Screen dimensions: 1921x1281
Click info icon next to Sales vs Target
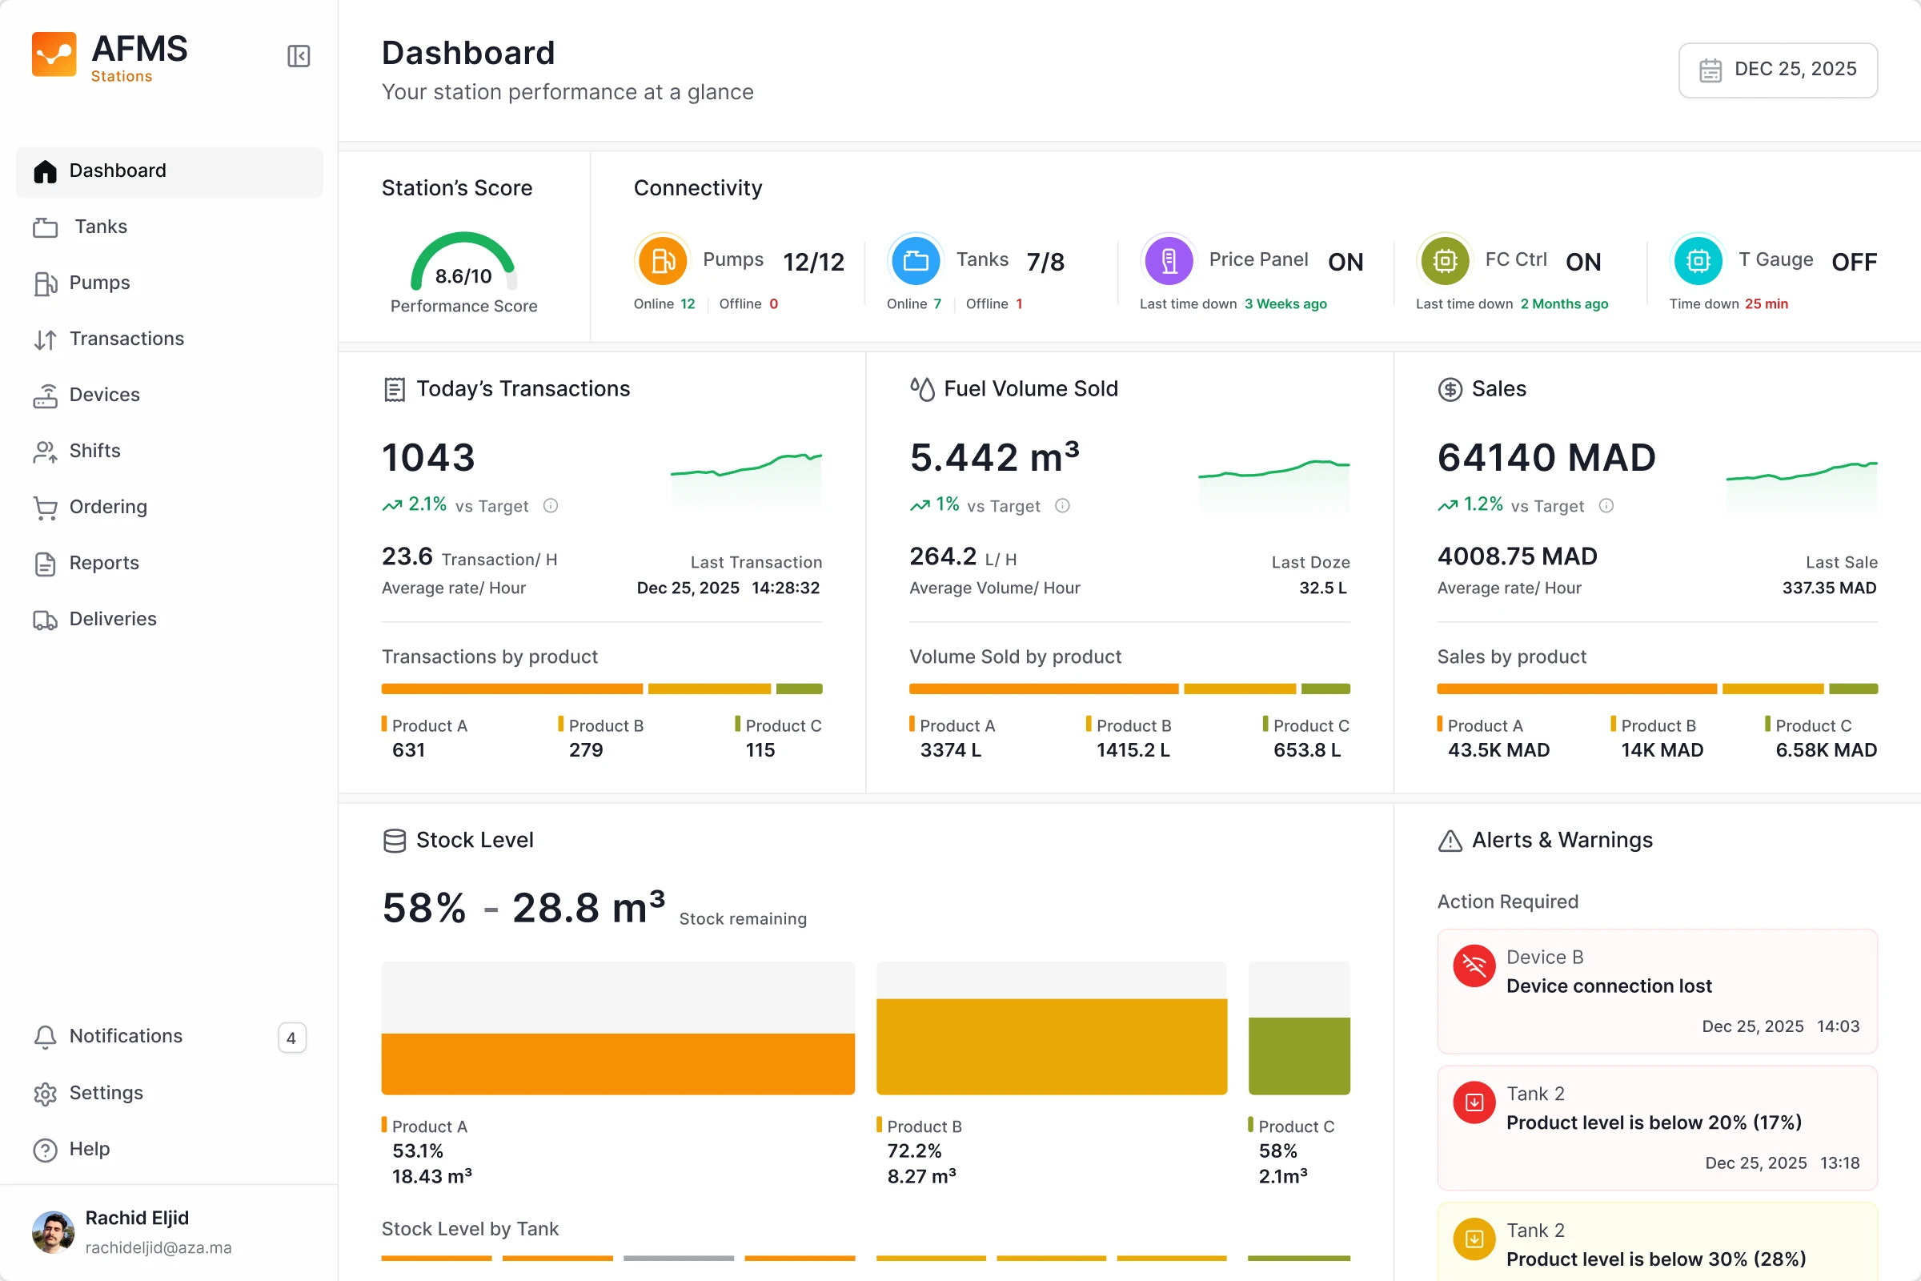point(1606,506)
